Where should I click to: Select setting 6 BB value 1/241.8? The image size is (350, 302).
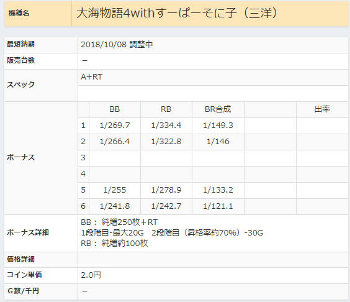pos(115,206)
